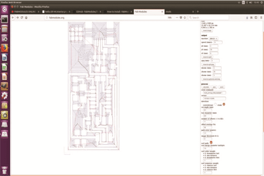Click the z0 (mm) input field
The height and width of the screenshot is (176, 264).
pos(214,53)
